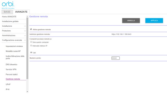The width and height of the screenshot is (167, 94).
Task: Click the Orbi logo
Action: [8, 5]
